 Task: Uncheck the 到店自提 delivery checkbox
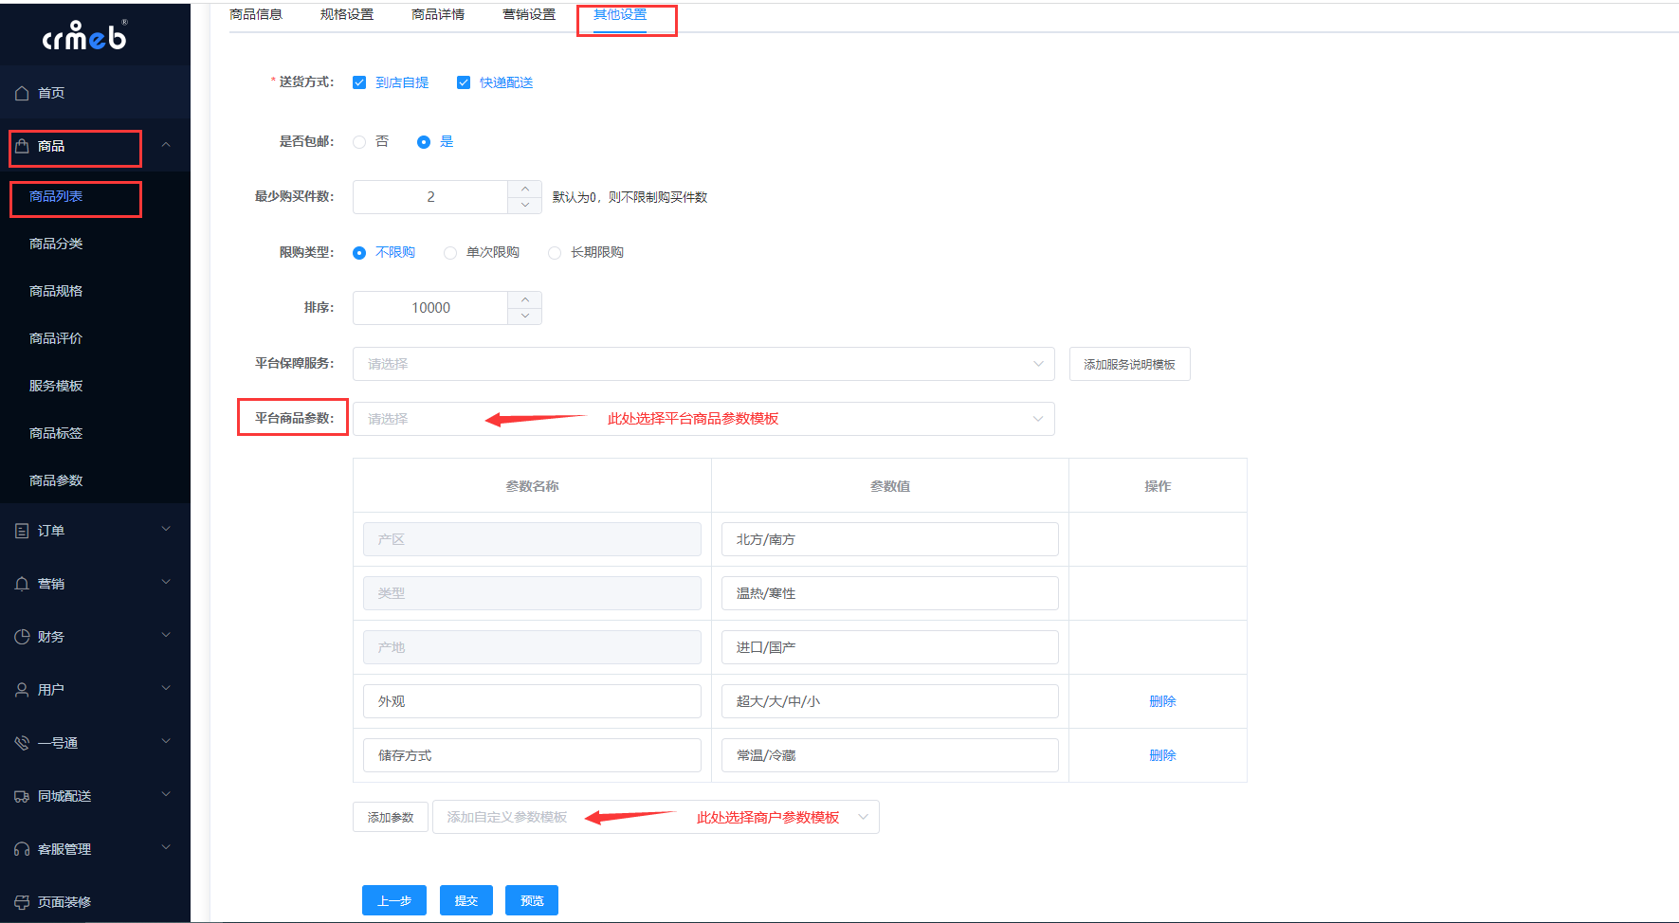click(x=359, y=82)
